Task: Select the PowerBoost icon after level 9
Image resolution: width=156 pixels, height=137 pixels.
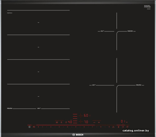Action: pos(114,127)
